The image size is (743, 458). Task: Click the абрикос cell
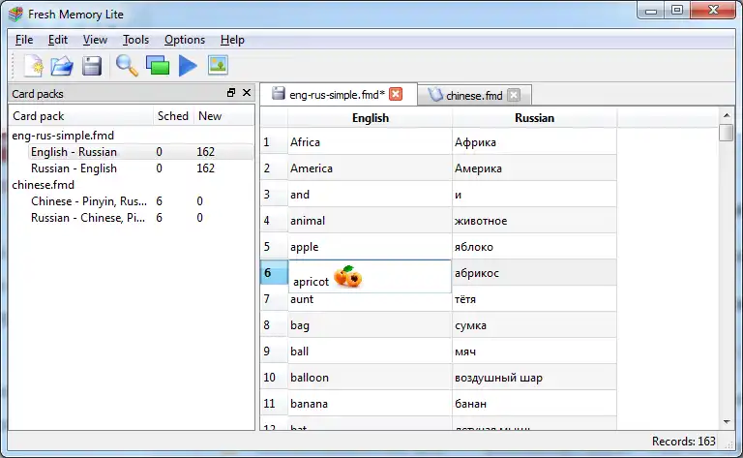pyautogui.click(x=534, y=273)
